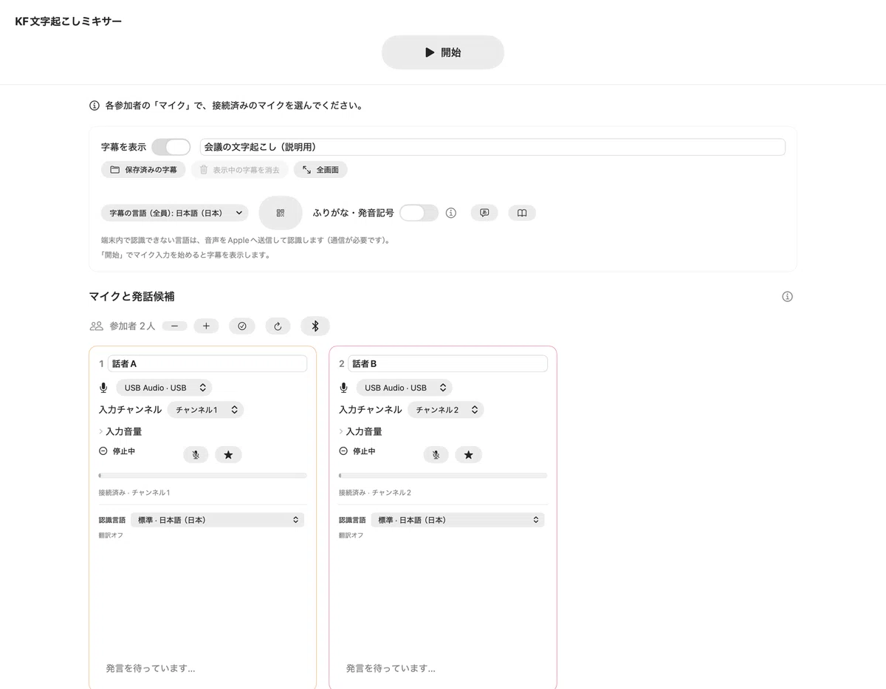886x689 pixels.
Task: Click the QR code button
Action: click(281, 213)
